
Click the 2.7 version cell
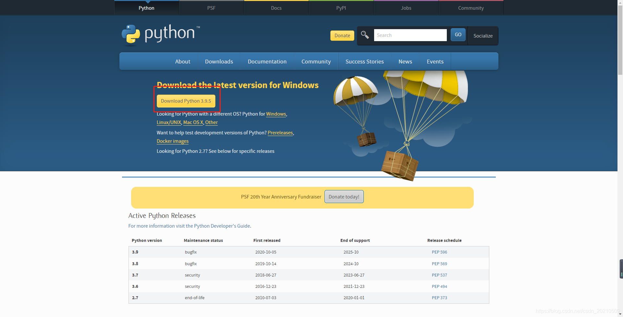[135, 298]
